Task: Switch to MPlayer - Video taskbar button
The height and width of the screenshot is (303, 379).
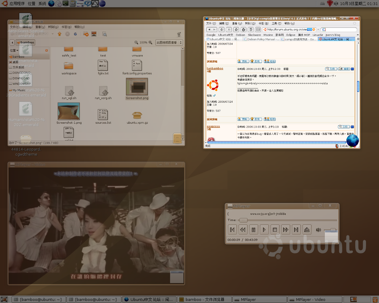Action: coord(315,299)
